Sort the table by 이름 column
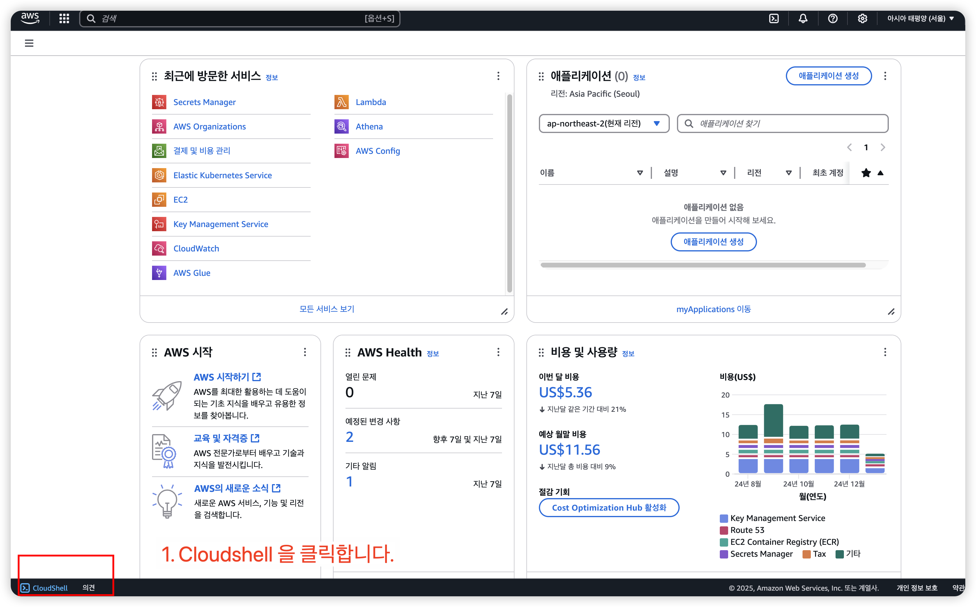The height and width of the screenshot is (607, 976). click(640, 173)
